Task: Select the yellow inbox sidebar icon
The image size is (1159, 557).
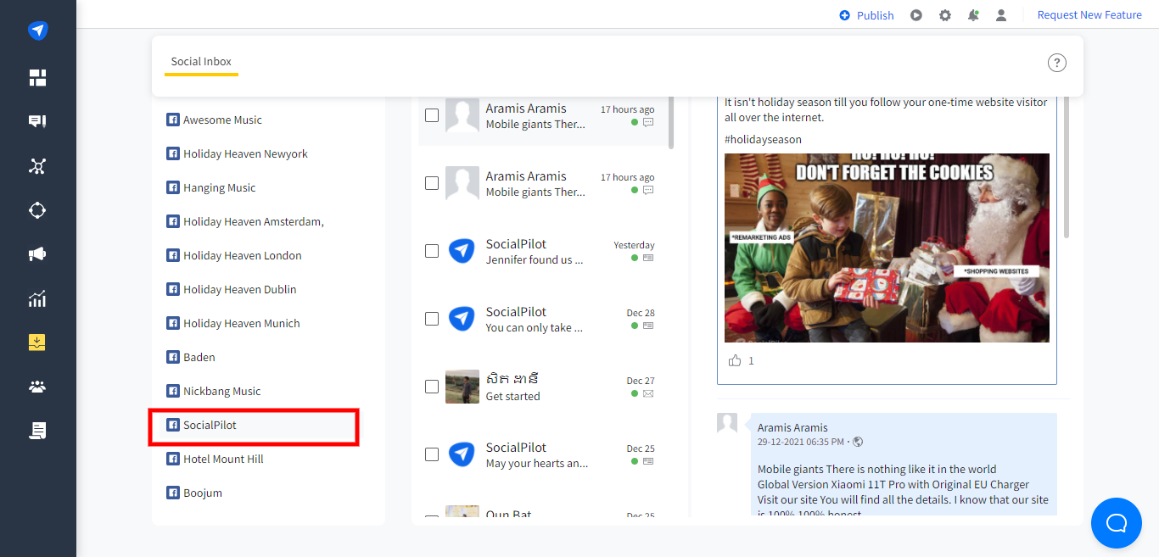Action: coord(37,343)
